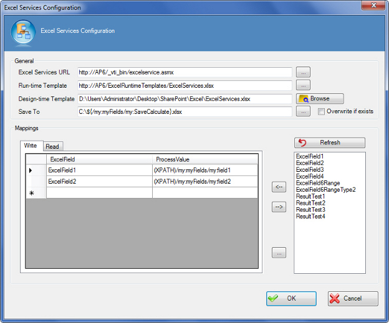Click the Excel Services Configuration header icon
Image resolution: width=389 pixels, height=323 pixels.
[22, 32]
